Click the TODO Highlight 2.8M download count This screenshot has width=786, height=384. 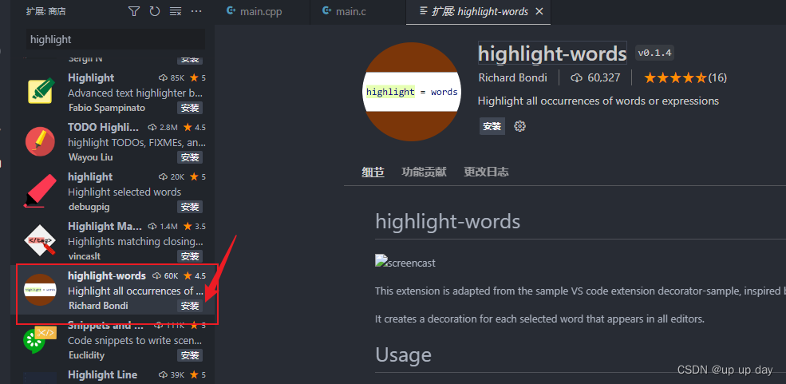[163, 127]
